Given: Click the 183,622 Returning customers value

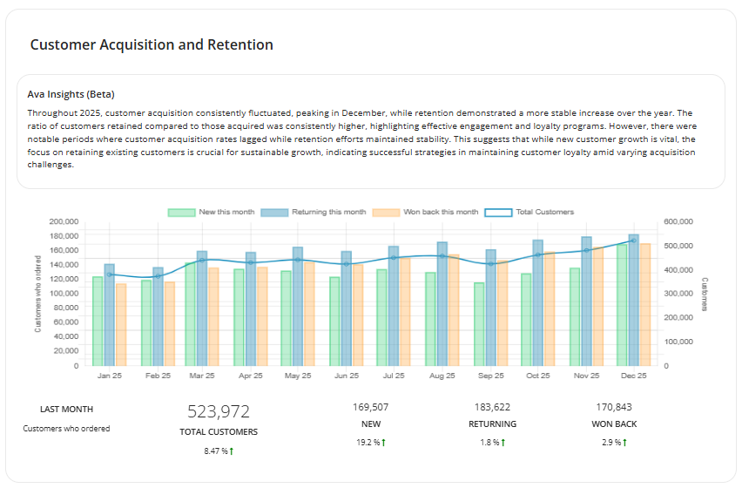Looking at the screenshot, I should tap(492, 407).
